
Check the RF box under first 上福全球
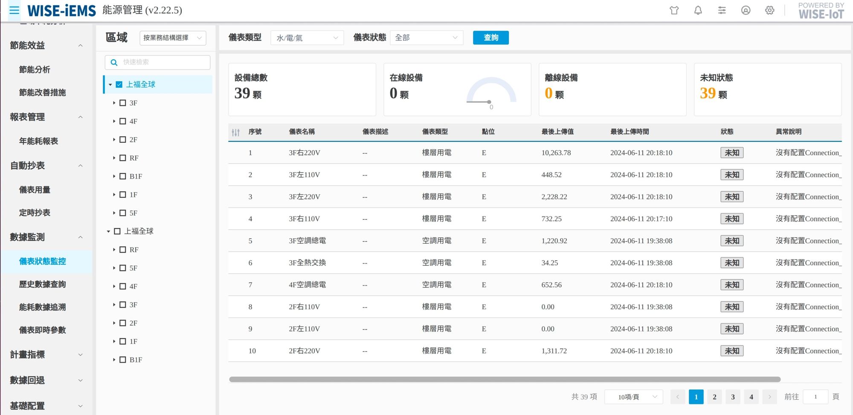click(123, 158)
